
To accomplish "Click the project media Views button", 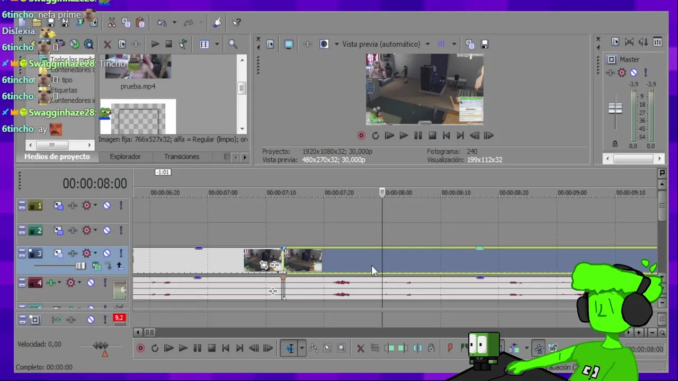I will click(204, 44).
